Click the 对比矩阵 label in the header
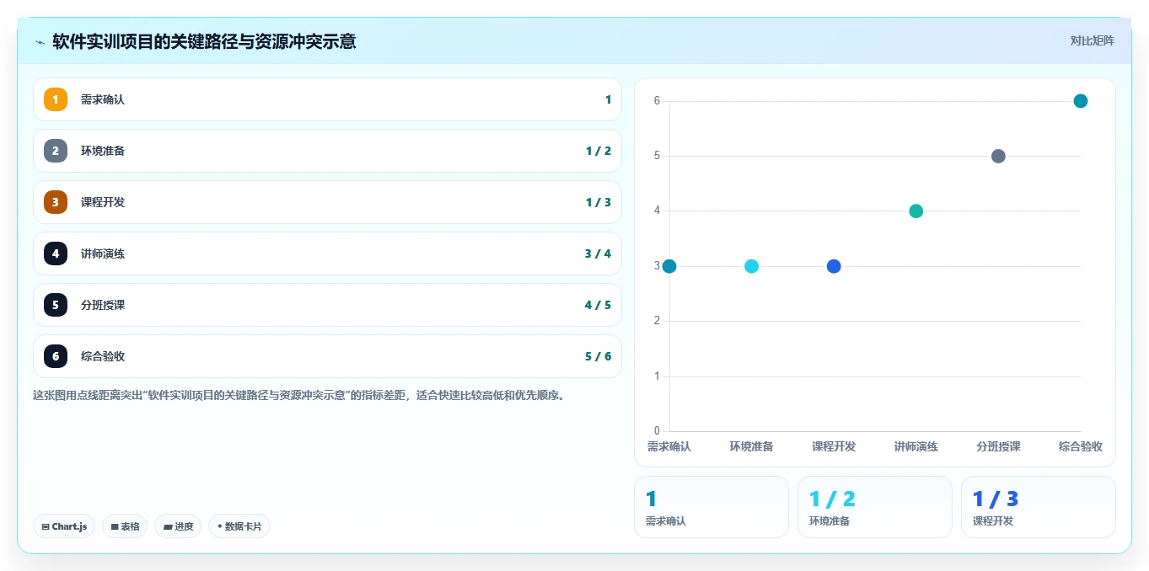 [x=1093, y=40]
